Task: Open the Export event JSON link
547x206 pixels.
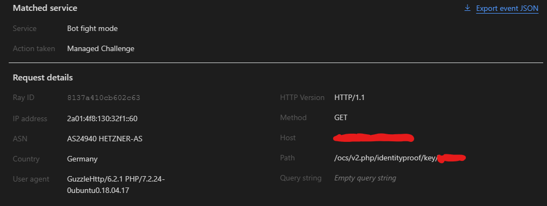Action: 507,8
